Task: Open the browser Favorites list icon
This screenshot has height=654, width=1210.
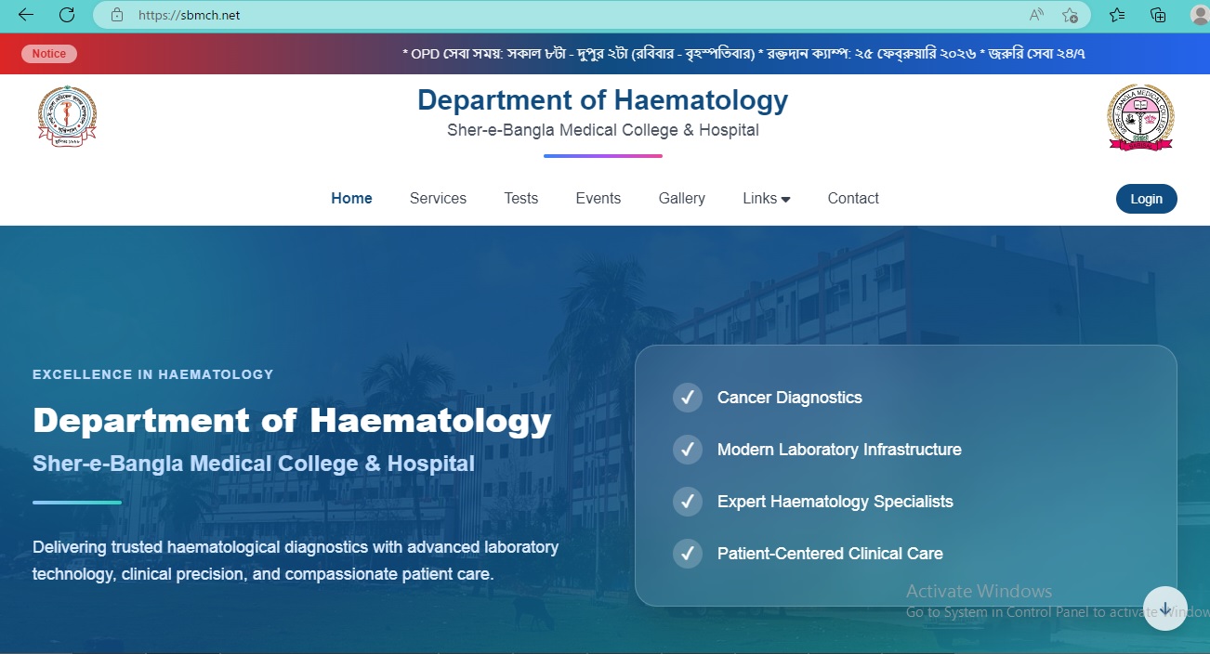Action: pos(1117,15)
